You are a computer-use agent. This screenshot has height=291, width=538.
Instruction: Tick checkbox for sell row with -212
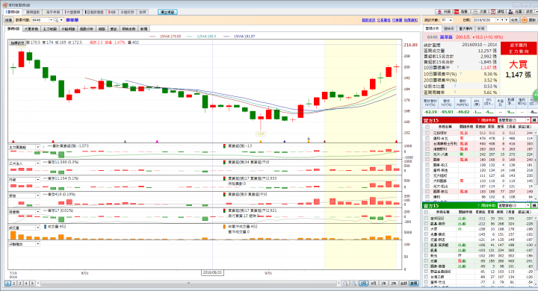pos(427,224)
